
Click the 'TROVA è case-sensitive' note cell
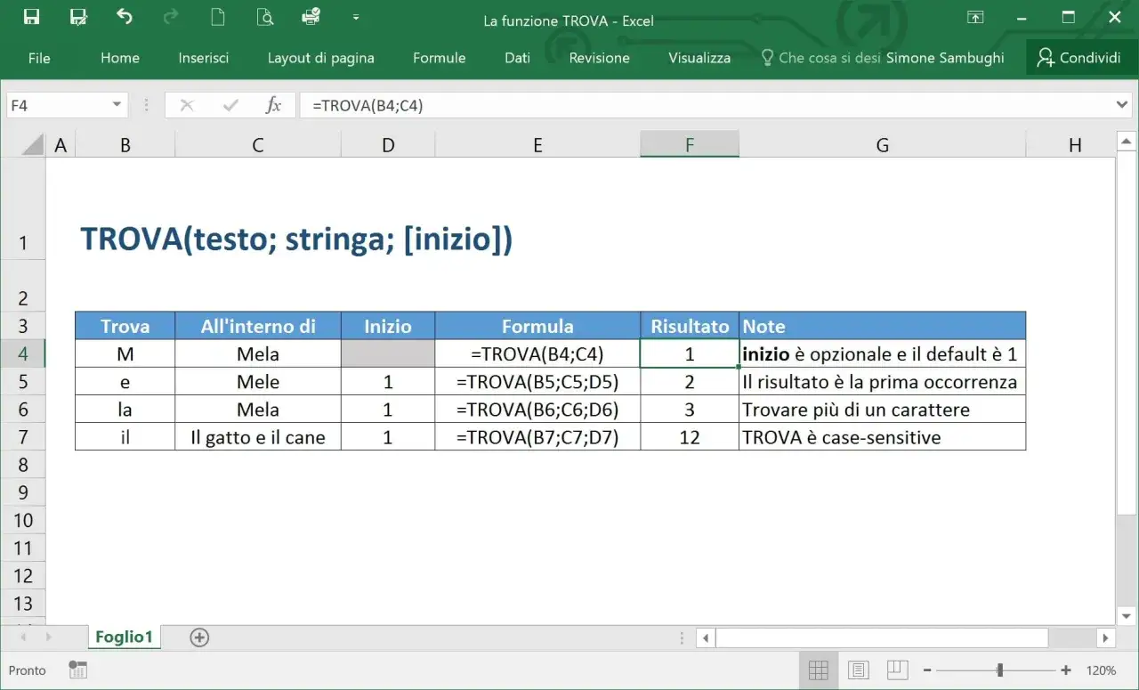(x=882, y=437)
